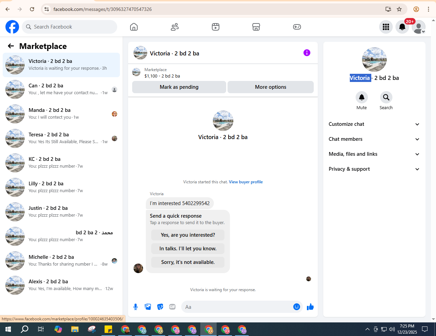This screenshot has height=336, width=436.
Task: Open the Gaming controller icon
Action: click(x=297, y=27)
